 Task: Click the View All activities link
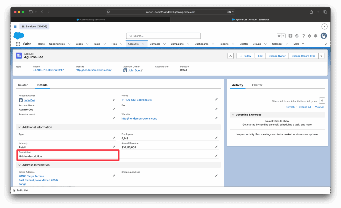(319, 107)
